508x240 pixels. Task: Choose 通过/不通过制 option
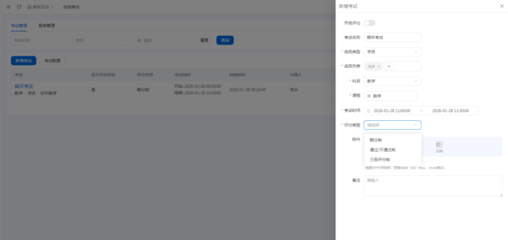click(x=382, y=150)
